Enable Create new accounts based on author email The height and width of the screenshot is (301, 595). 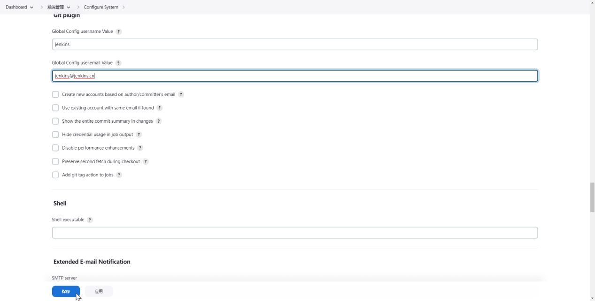pos(55,95)
